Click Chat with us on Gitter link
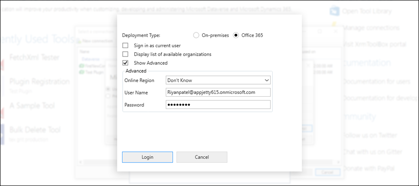Viewport: 419px width, 186px height. point(372,152)
